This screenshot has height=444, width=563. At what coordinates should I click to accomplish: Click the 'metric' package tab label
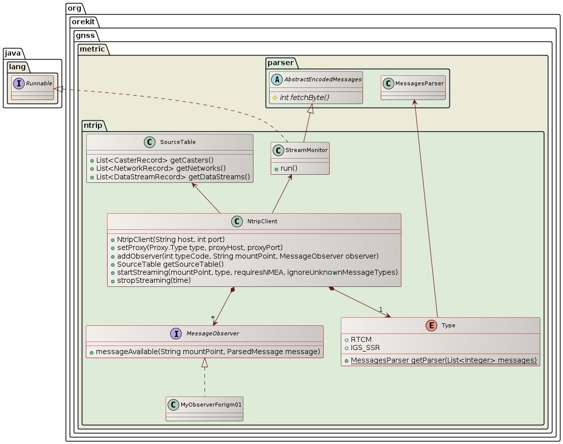point(91,49)
